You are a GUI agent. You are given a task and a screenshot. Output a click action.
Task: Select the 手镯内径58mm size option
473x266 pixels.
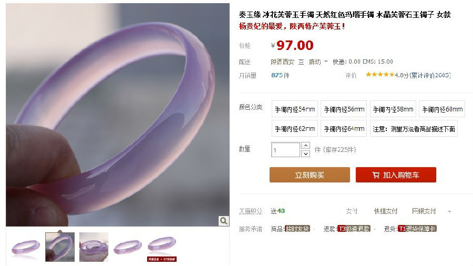tap(393, 109)
